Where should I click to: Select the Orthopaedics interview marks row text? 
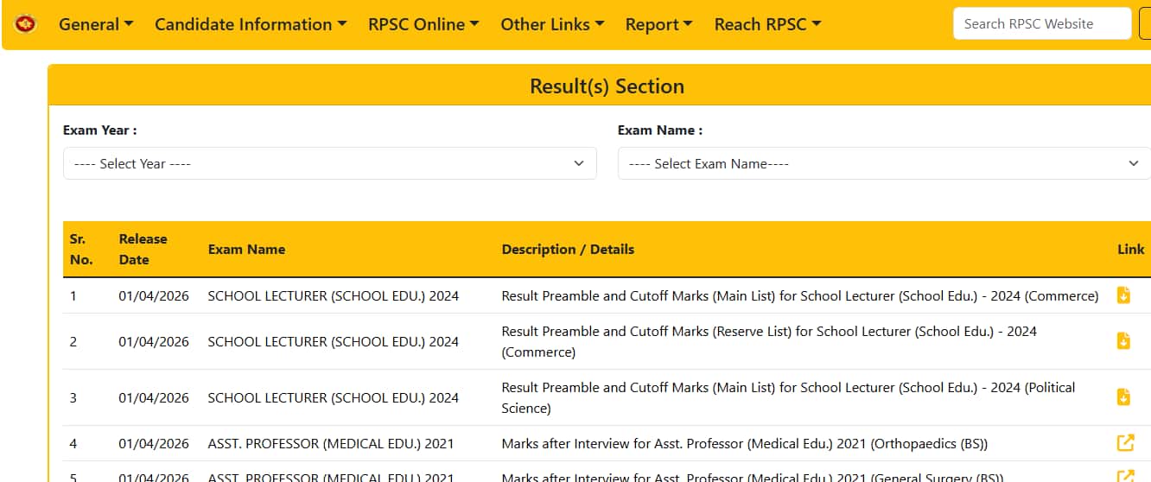click(x=744, y=444)
